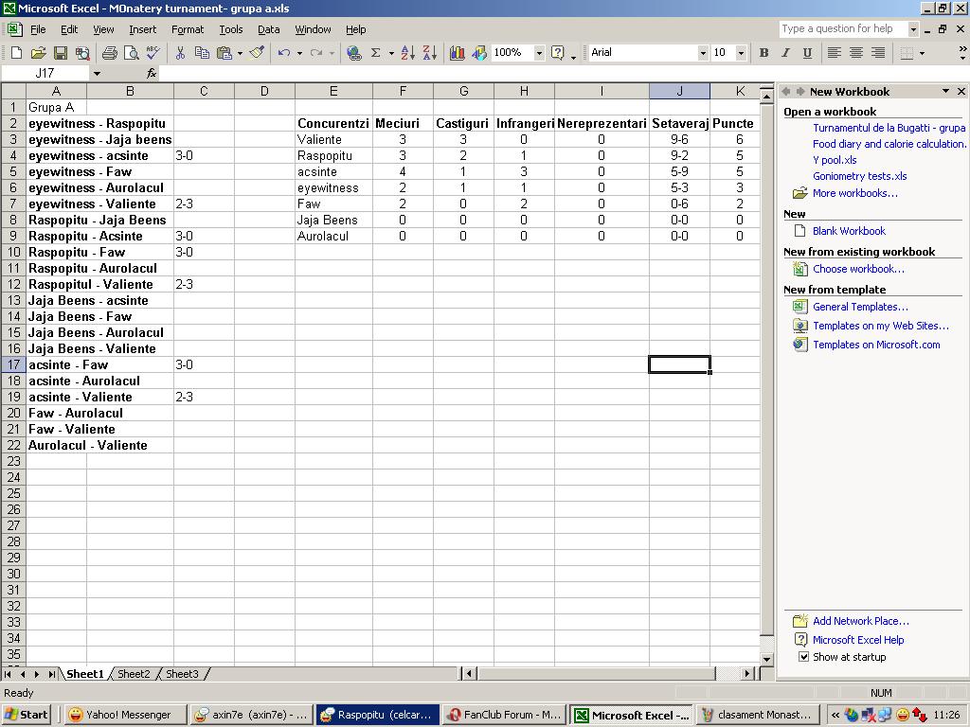Click the vertical scrollbar down arrow
Image resolution: width=970 pixels, height=727 pixels.
point(766,660)
